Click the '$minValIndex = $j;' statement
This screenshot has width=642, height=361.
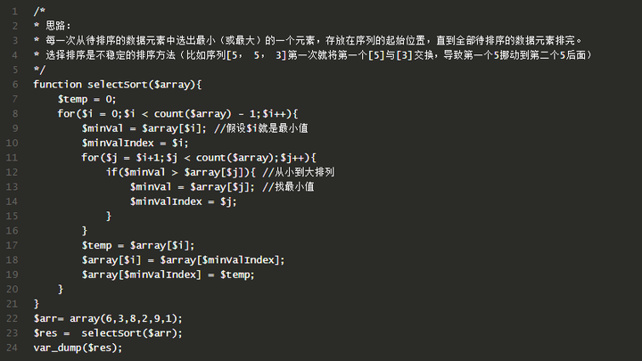[x=184, y=201]
